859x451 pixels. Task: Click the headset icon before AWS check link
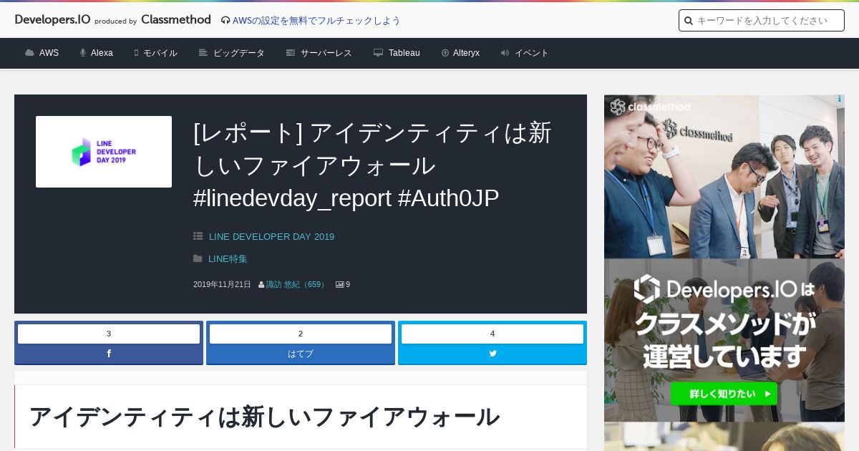[225, 21]
